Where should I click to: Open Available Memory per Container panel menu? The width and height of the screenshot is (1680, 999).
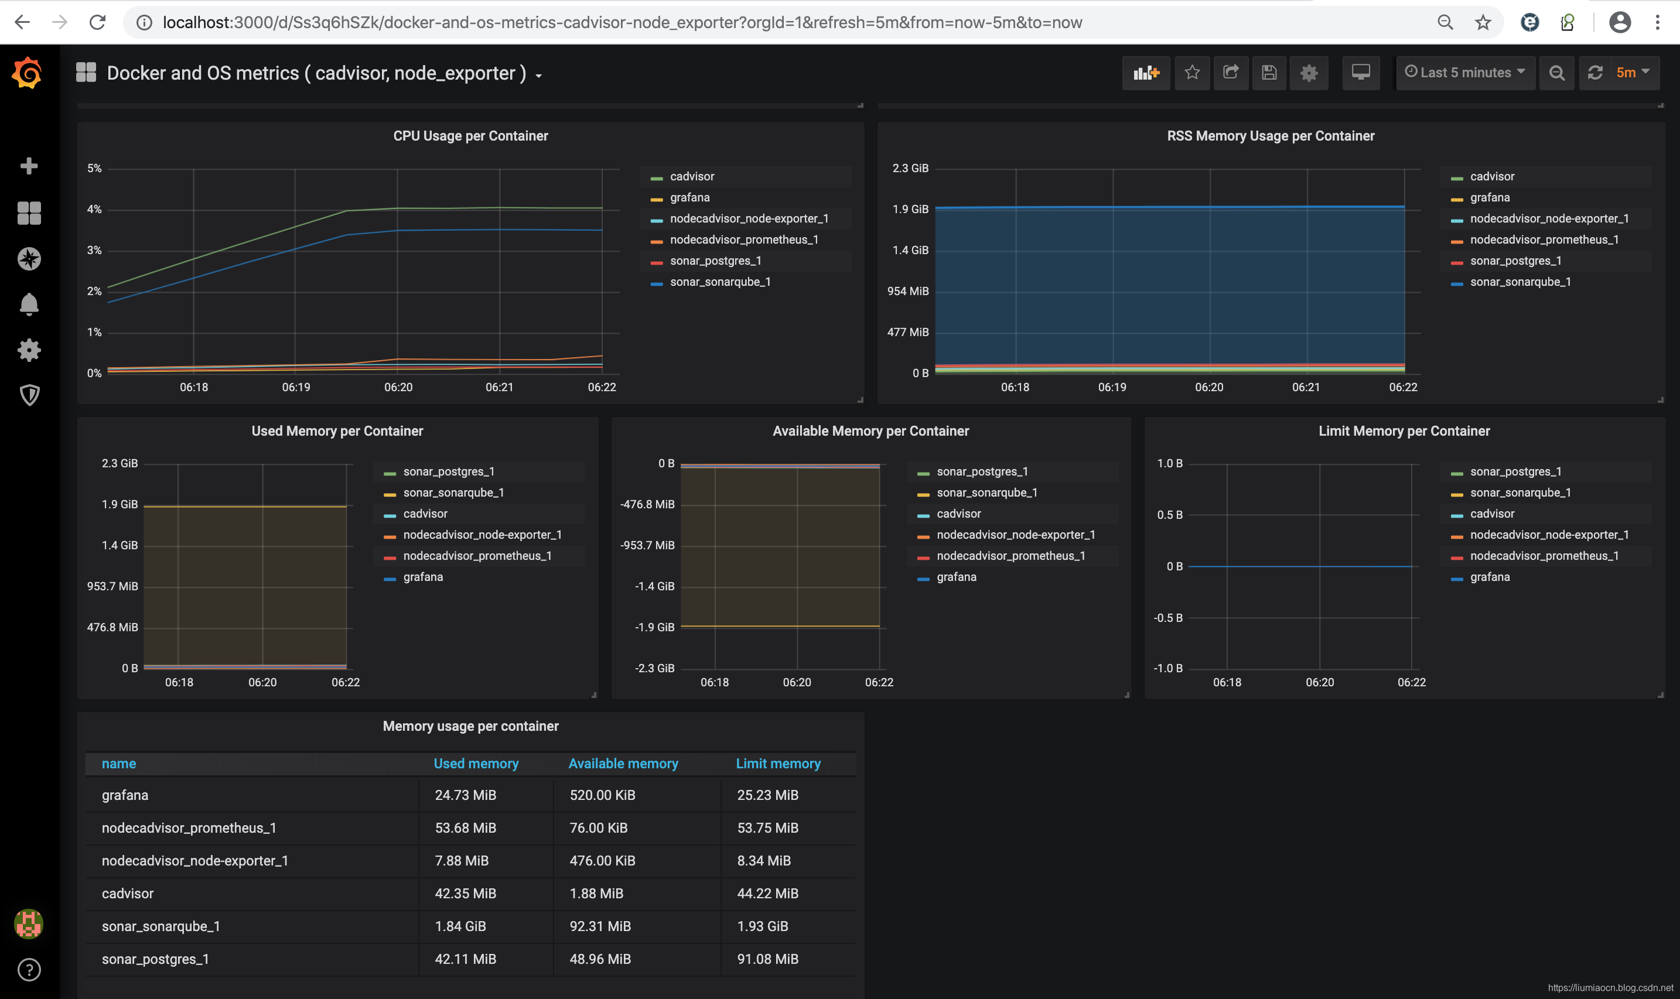(x=870, y=432)
